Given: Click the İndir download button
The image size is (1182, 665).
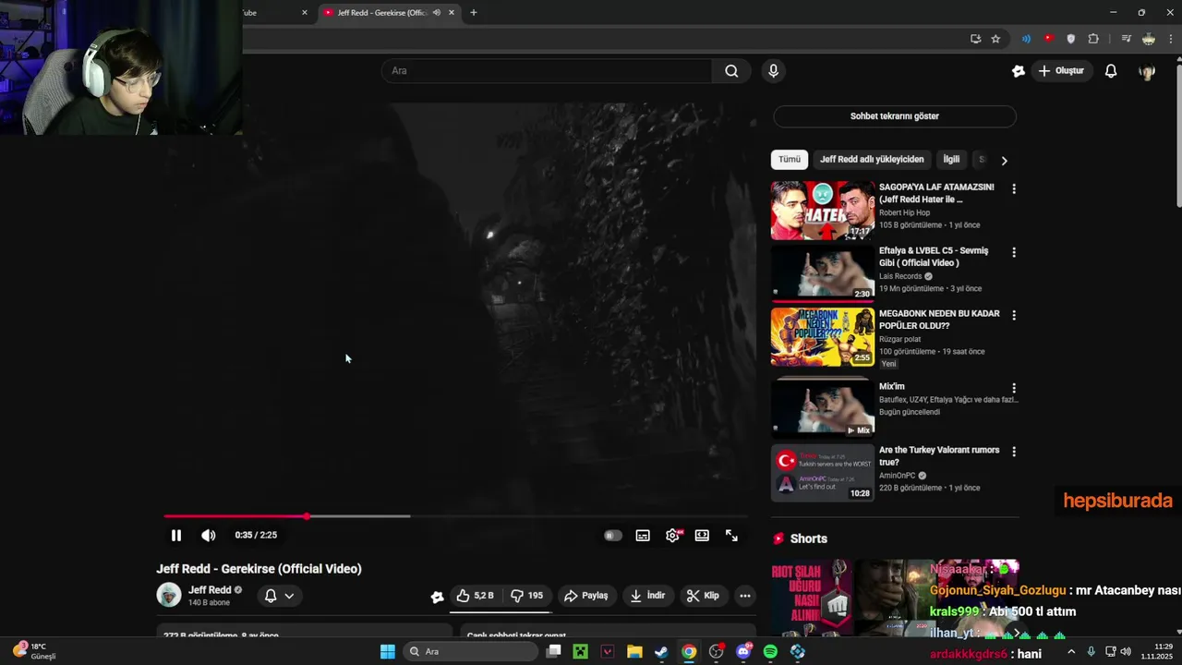Looking at the screenshot, I should coord(647,596).
